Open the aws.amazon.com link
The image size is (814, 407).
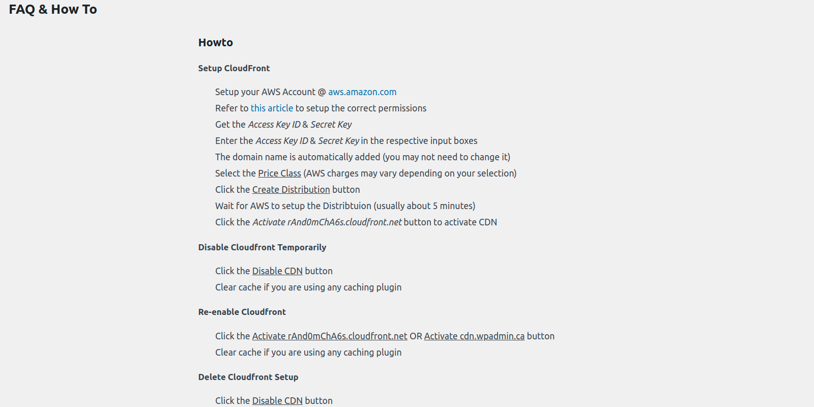pyautogui.click(x=362, y=92)
